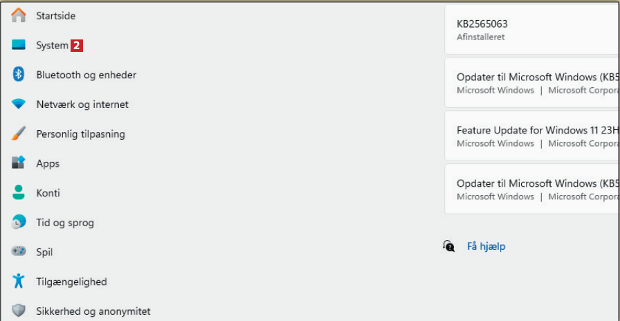Click the Wi-Fi network icon
Screen dimensions: 620x321
coord(19,104)
